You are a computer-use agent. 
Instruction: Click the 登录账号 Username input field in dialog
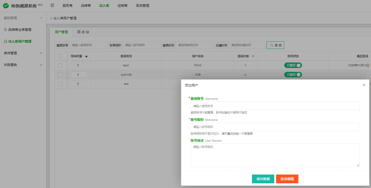[x=275, y=106]
